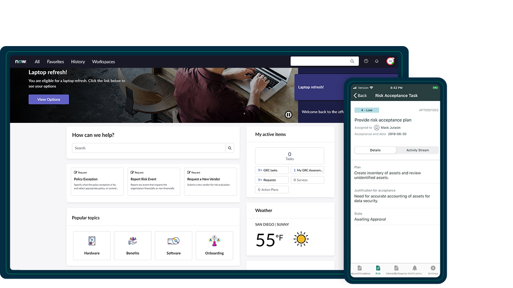Tap the Policy and Compliance icon on phone
Image resolution: width=513 pixels, height=288 pixels.
coord(360,268)
